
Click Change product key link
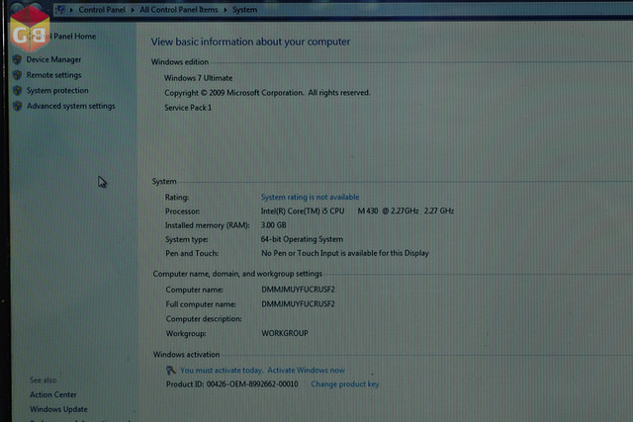tap(345, 384)
